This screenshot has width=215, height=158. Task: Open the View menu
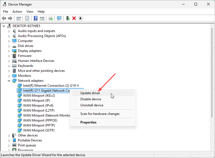(30, 12)
